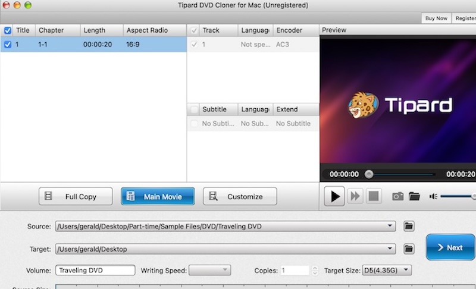Open the Target Size D5(4.35G) dropdown
Viewport: 476px width, 289px height.
pos(386,270)
